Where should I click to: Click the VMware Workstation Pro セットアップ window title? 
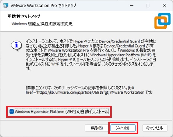(x=43, y=5)
